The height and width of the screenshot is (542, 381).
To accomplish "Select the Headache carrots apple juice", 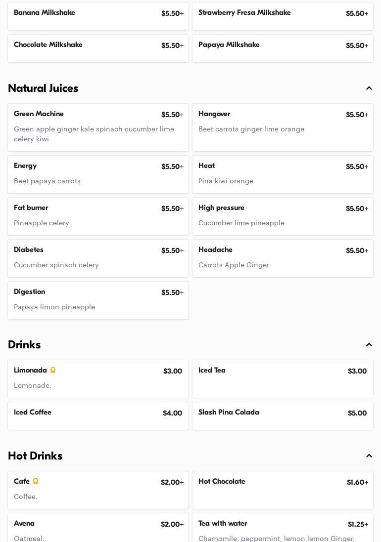I will click(x=283, y=258).
